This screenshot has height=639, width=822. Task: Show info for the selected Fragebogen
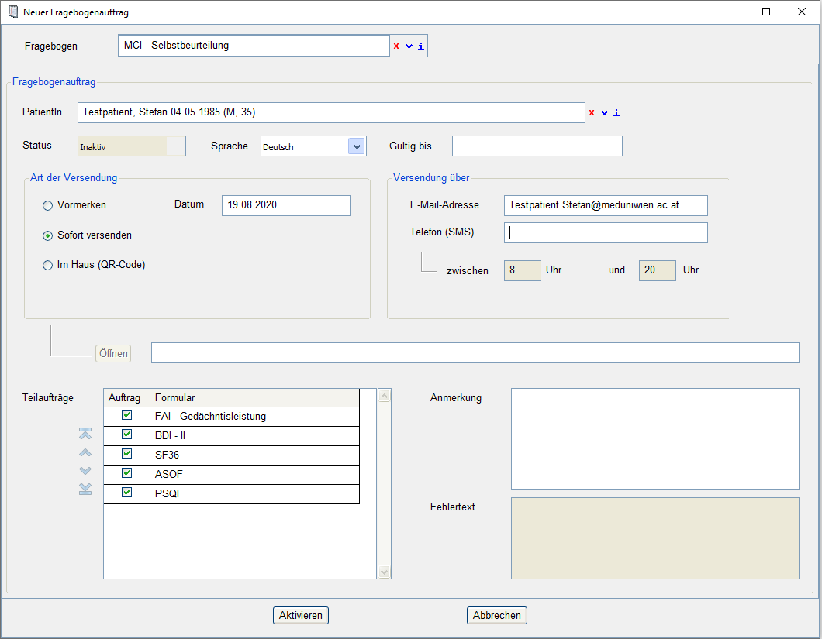tap(421, 46)
